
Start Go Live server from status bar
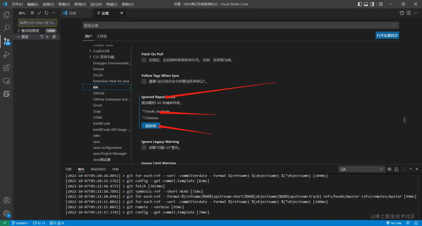[394, 223]
